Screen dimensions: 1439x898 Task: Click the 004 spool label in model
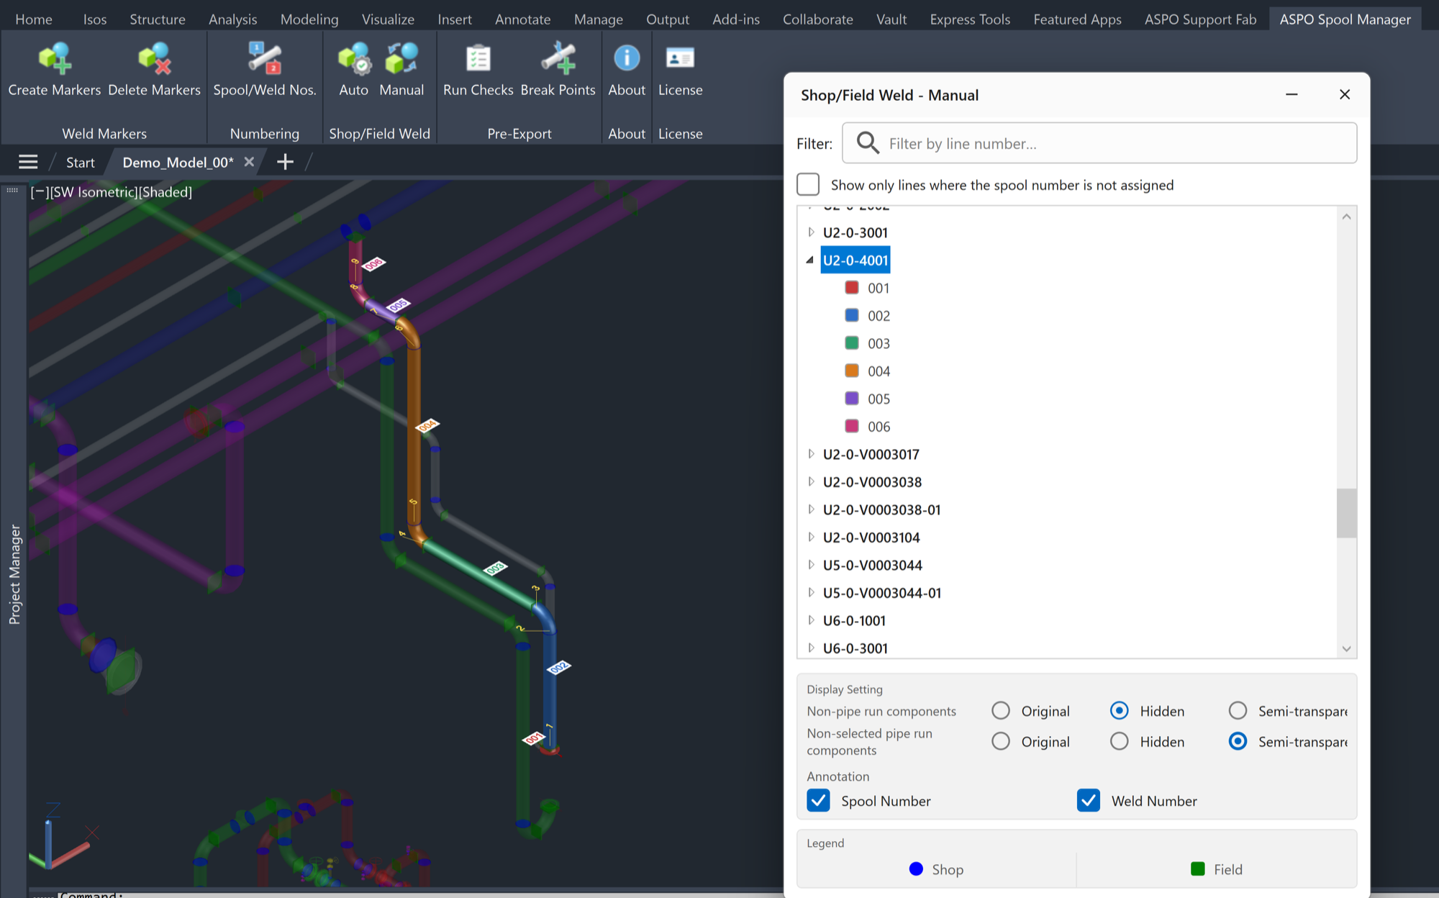[427, 425]
